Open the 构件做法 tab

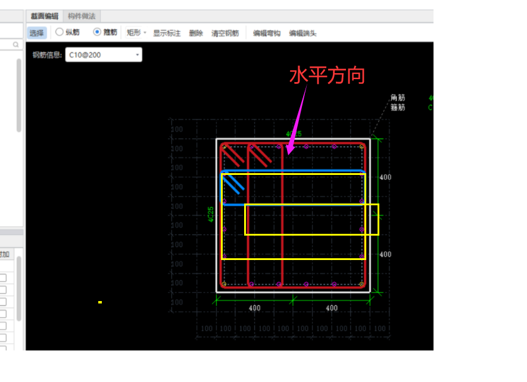(82, 16)
